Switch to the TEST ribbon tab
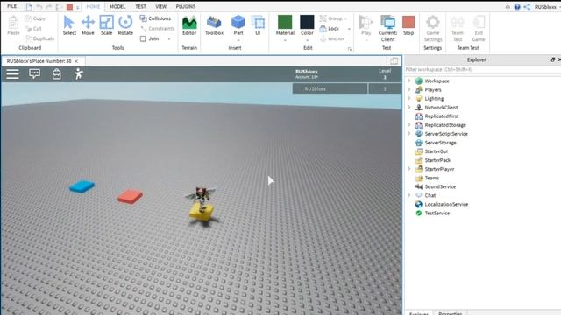 pyautogui.click(x=140, y=6)
